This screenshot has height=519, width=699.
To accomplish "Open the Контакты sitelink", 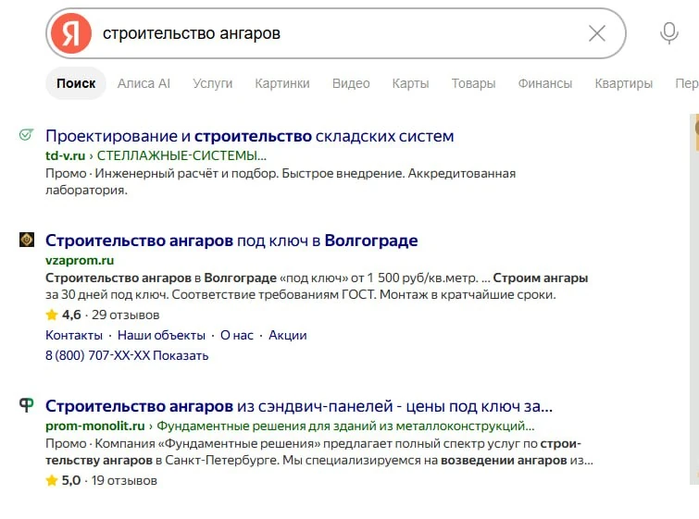I will pyautogui.click(x=74, y=335).
